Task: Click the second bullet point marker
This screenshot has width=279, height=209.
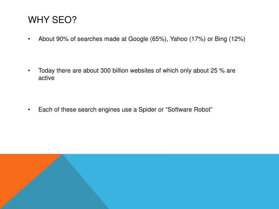Action: pyautogui.click(x=29, y=70)
